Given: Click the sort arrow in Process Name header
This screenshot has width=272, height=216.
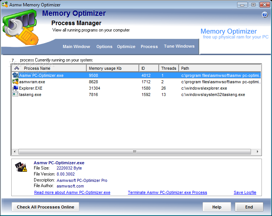Looking at the screenshot, I should (x=17, y=68).
